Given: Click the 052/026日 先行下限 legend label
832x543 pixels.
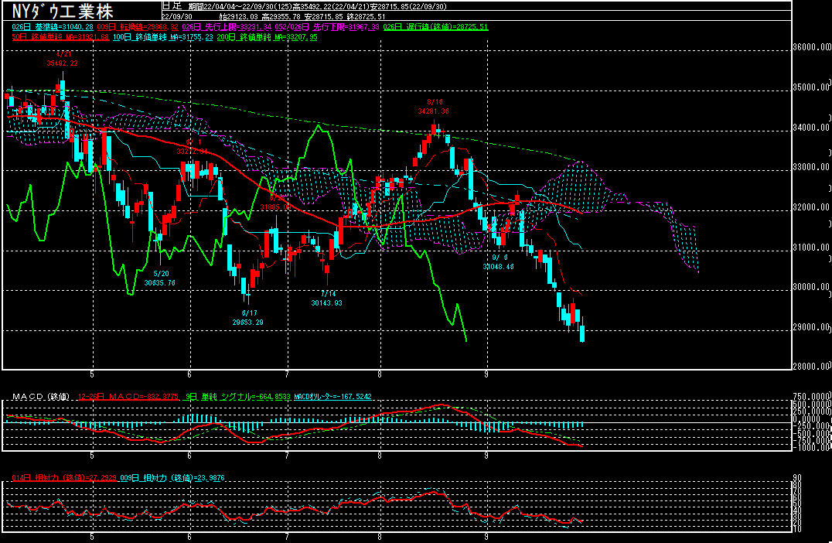Looking at the screenshot, I should [327, 27].
